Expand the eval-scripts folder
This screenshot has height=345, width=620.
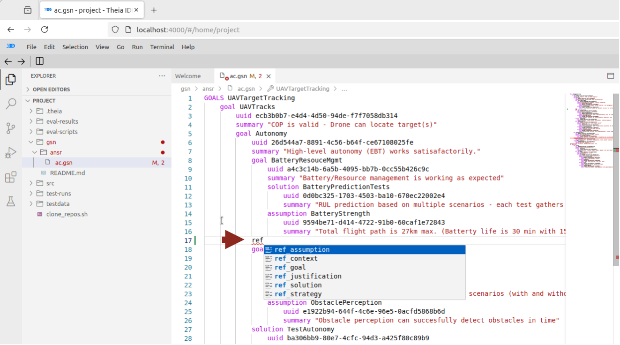62,132
